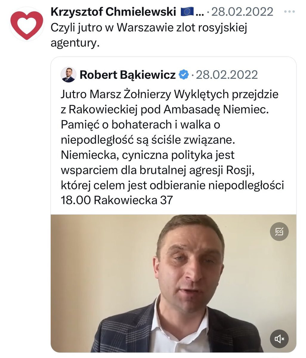Image resolution: width=306 pixels, height=358 pixels.
Task: Click the blue verified badge
Action: pyautogui.click(x=184, y=75)
